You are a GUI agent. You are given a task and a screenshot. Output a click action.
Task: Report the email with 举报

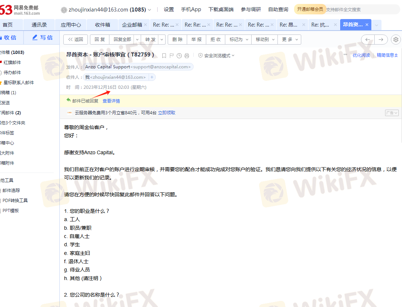pos(197,40)
